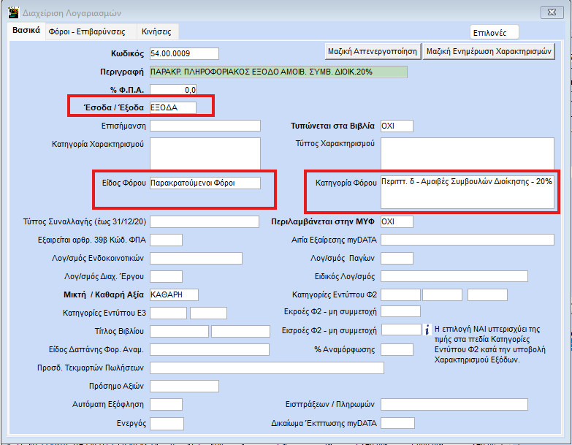572x445 pixels.
Task: Close the Διαχείριση Λογαριασμών window
Action: (549, 12)
